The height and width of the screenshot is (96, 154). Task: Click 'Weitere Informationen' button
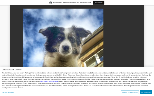pos(130,92)
